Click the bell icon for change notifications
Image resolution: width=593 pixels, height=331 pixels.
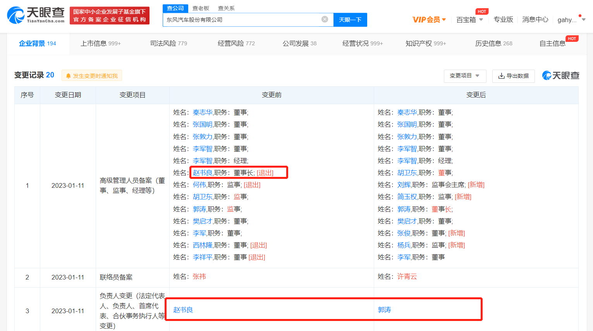pos(69,76)
